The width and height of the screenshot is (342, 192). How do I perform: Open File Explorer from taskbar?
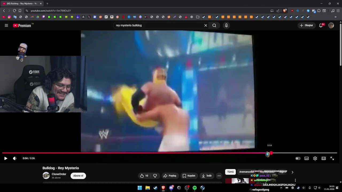[147, 188]
